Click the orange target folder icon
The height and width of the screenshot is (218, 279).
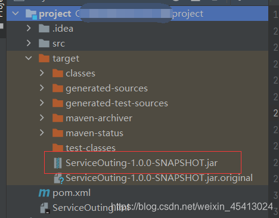pyautogui.click(x=44, y=58)
